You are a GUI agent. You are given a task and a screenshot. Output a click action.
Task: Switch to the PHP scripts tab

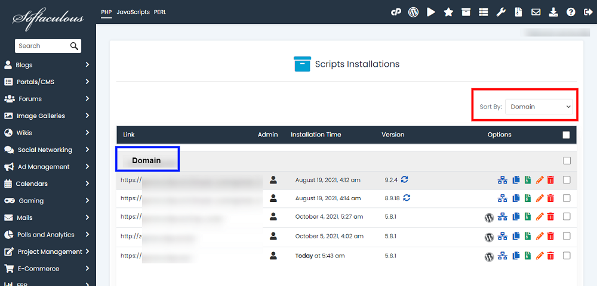click(106, 12)
